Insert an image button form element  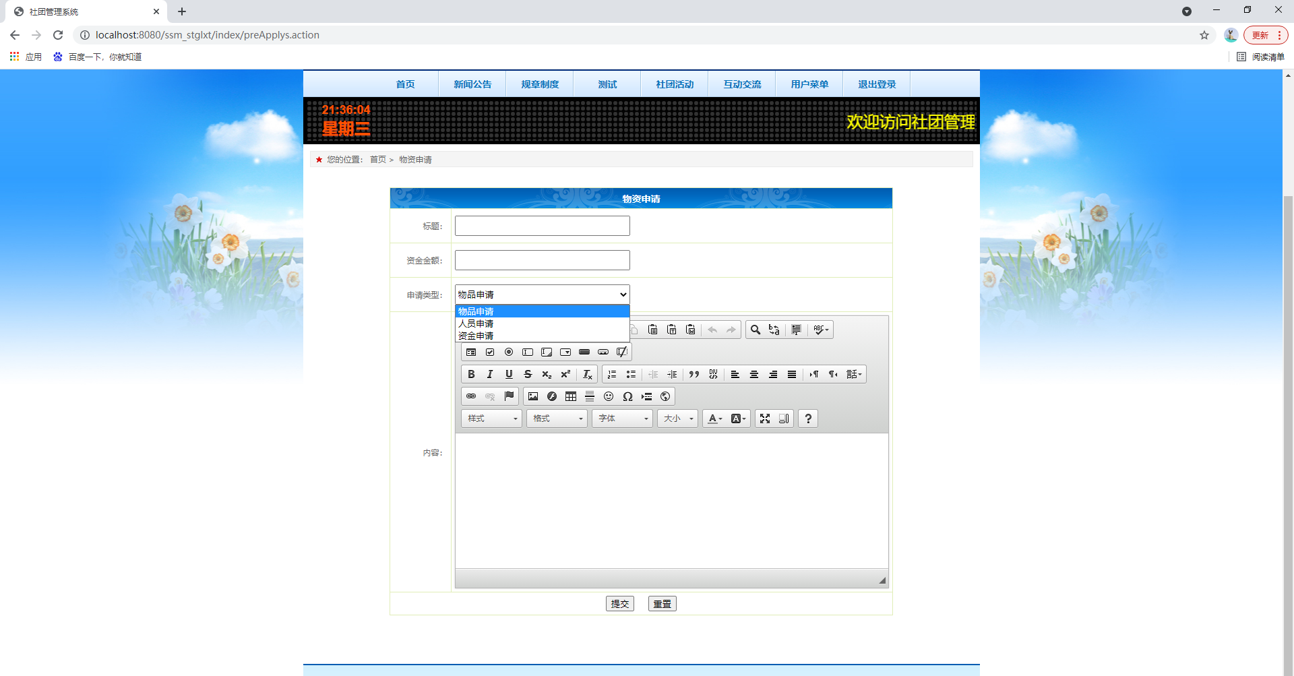tap(603, 352)
